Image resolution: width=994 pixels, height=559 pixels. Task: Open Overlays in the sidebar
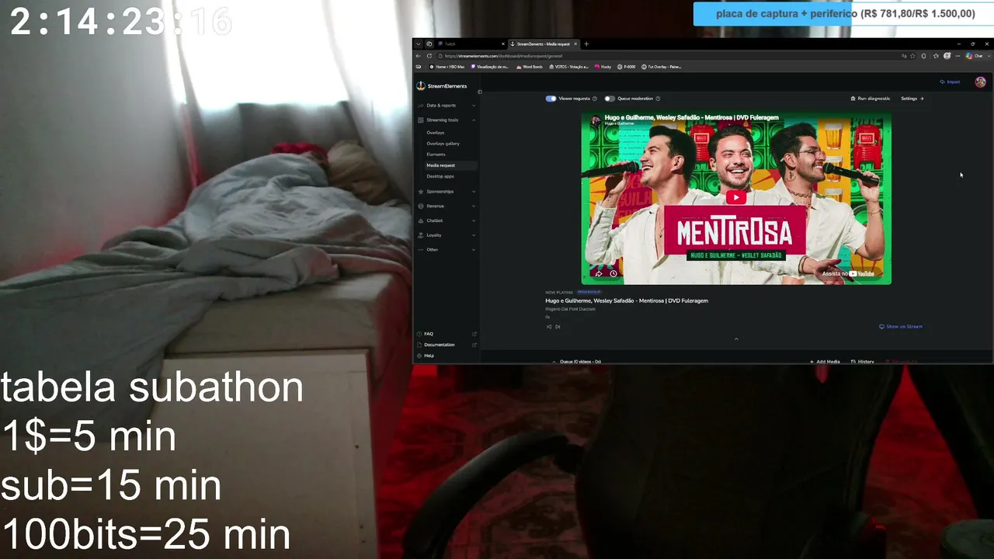point(436,133)
